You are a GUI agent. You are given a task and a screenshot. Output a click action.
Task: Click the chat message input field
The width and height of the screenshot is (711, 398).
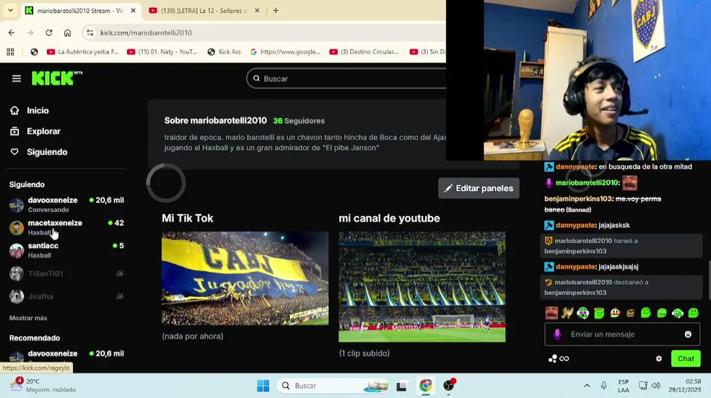coord(622,334)
